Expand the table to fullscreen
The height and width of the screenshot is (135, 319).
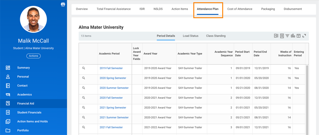[x=304, y=36]
